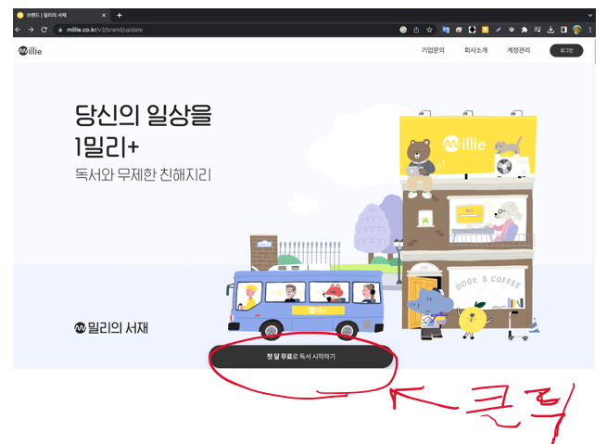The image size is (607, 444).
Task: Click the 당신의 일상을 1밀리+ headline
Action: (144, 131)
